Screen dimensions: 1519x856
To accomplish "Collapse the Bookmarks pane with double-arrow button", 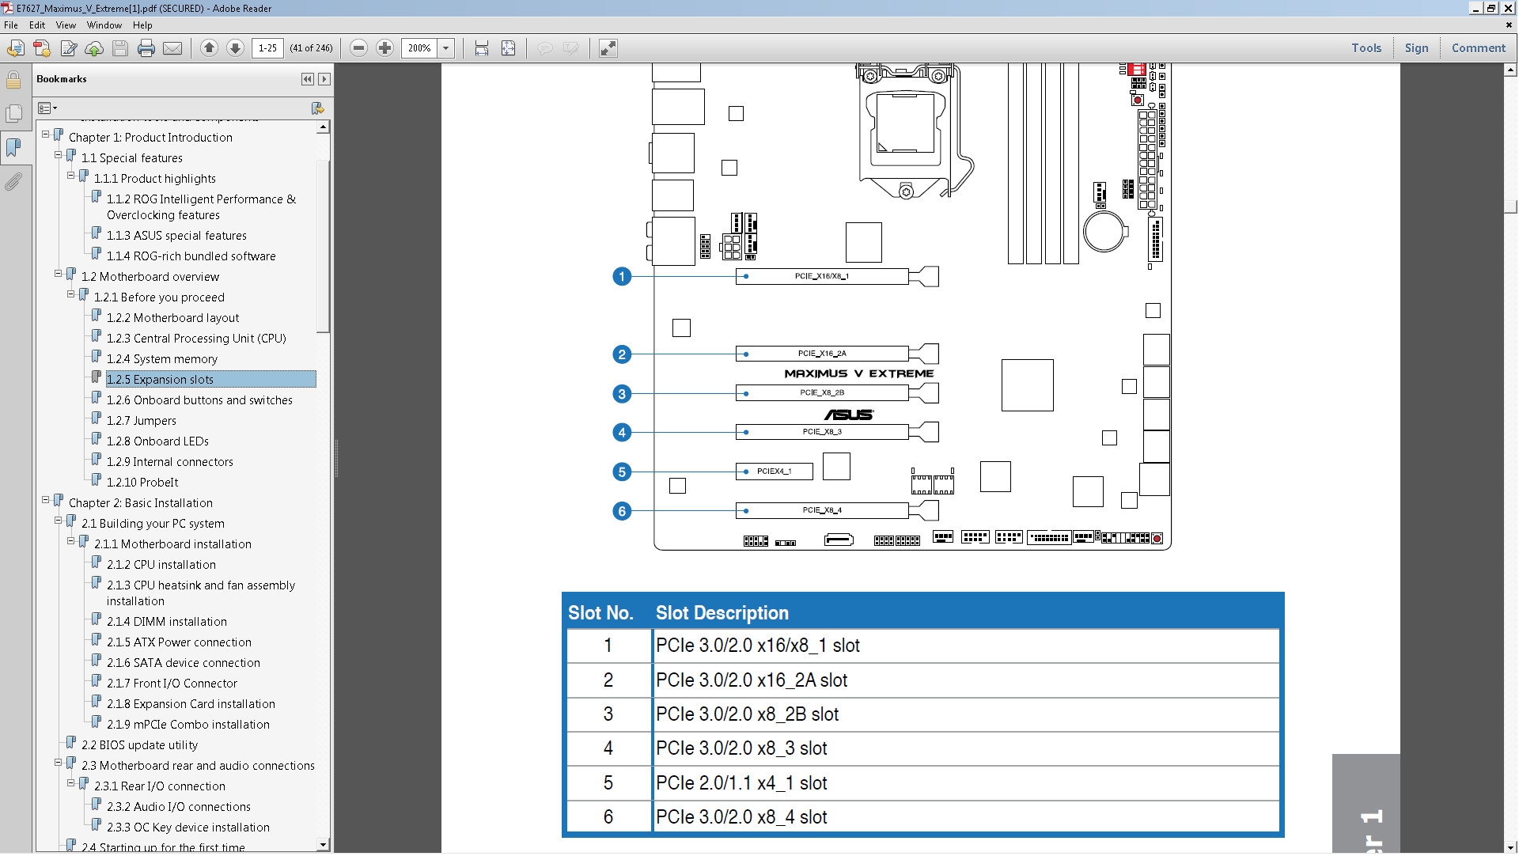I will (308, 79).
